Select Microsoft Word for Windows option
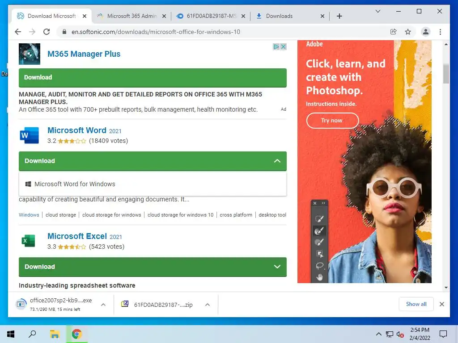 point(153,184)
